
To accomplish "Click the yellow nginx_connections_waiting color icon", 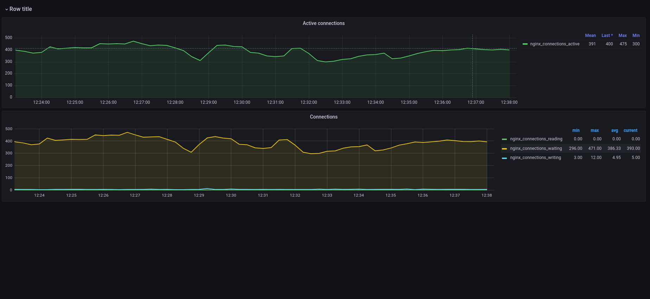I will pos(504,149).
